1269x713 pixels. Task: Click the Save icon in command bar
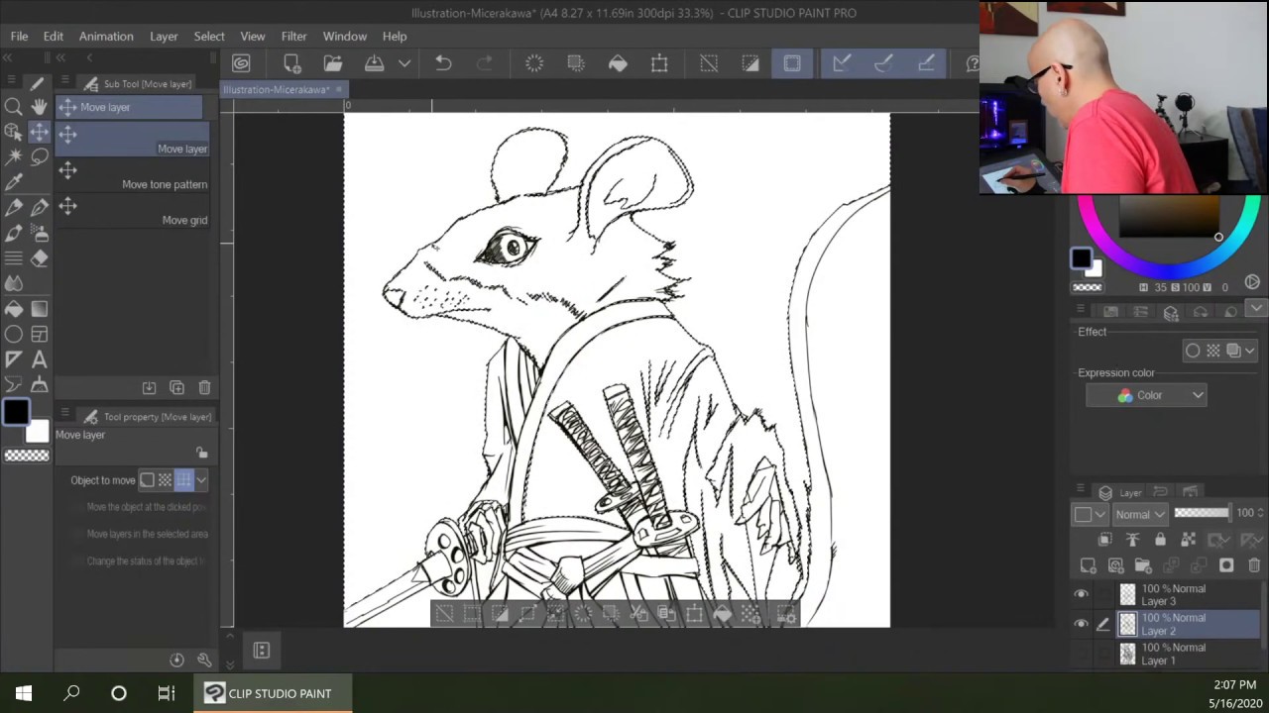pyautogui.click(x=375, y=63)
